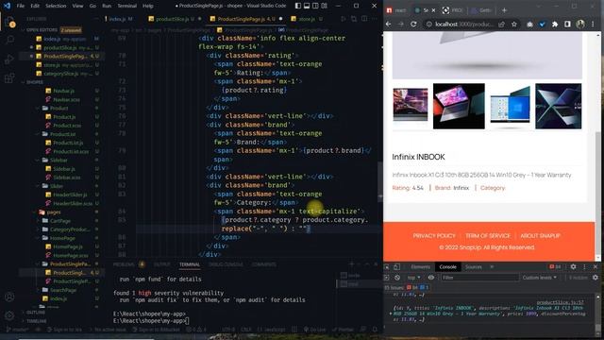Collapse the Sidebar folder in explorer

pyautogui.click(x=59, y=160)
